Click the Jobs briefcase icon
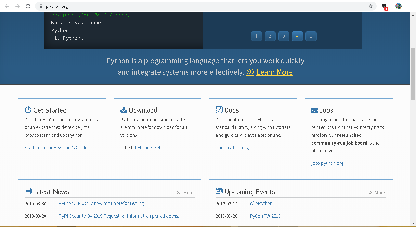 point(315,110)
